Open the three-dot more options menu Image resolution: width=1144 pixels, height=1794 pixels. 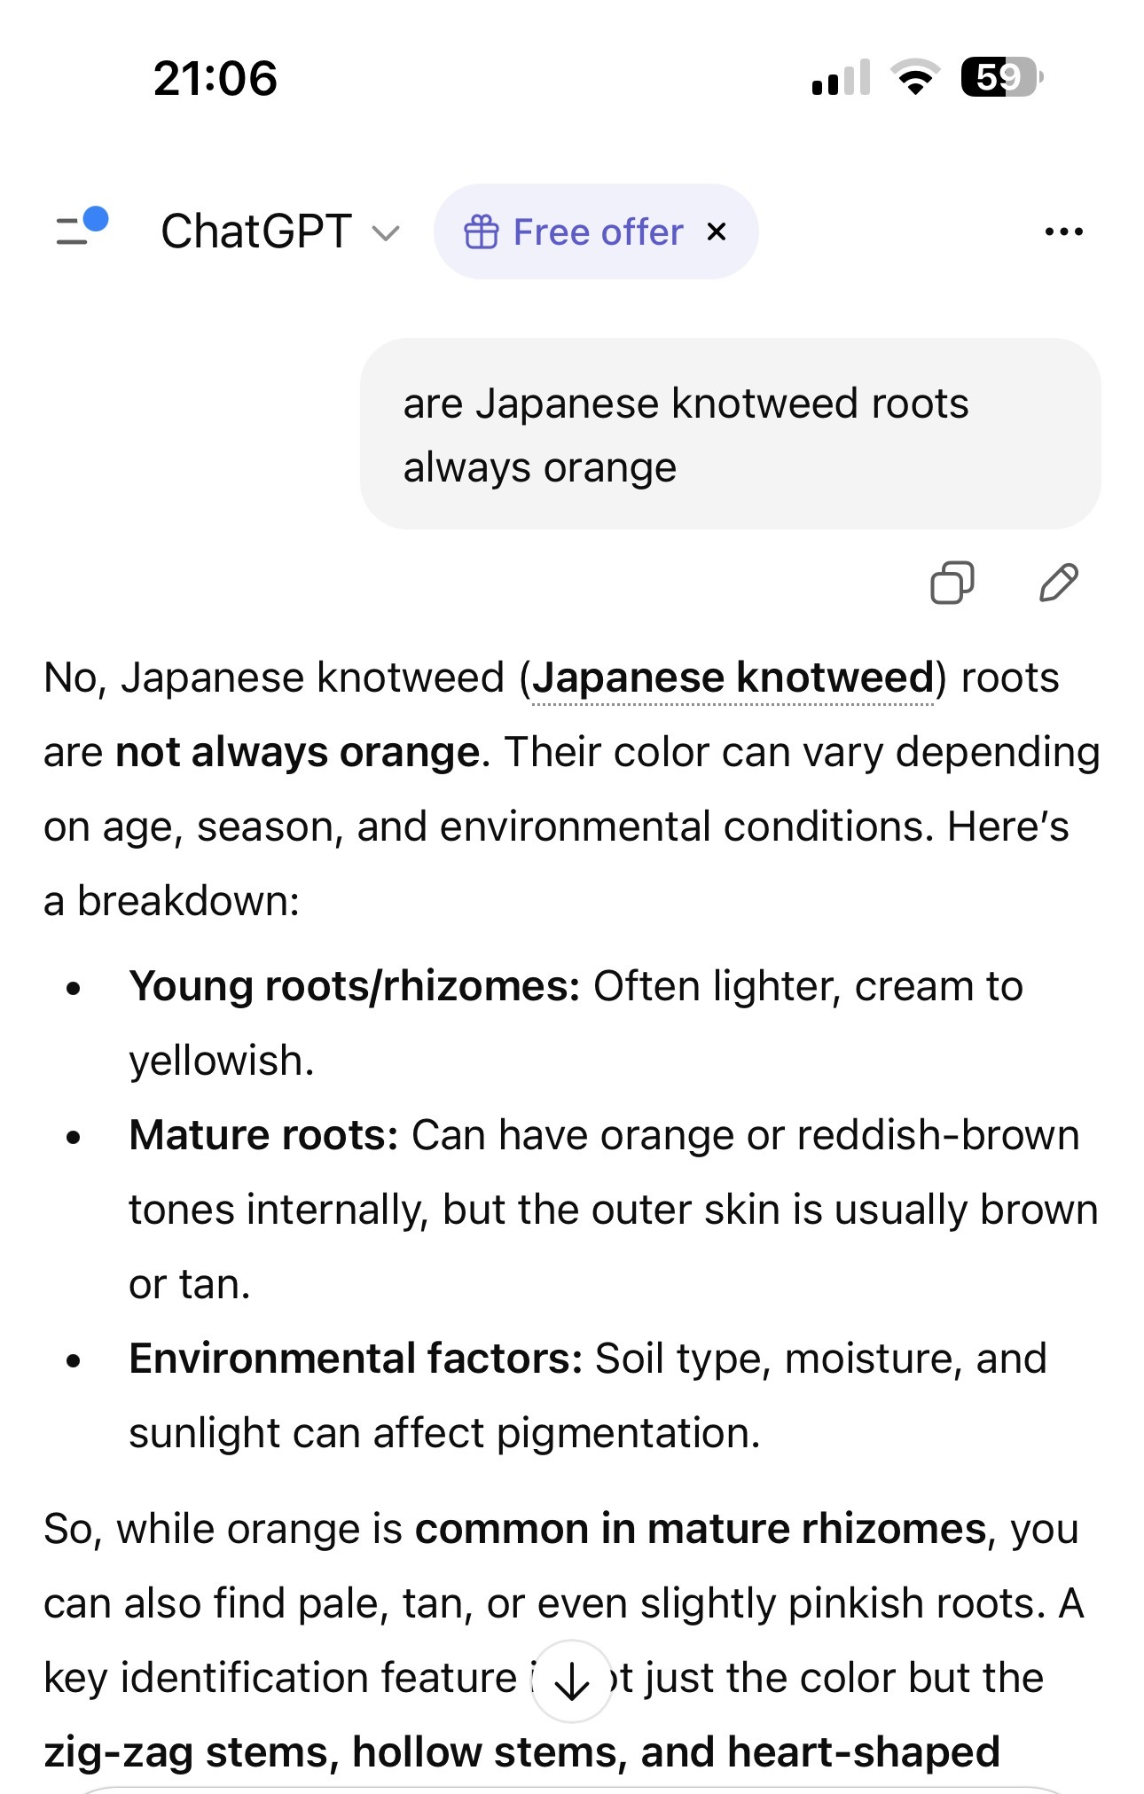tap(1063, 232)
